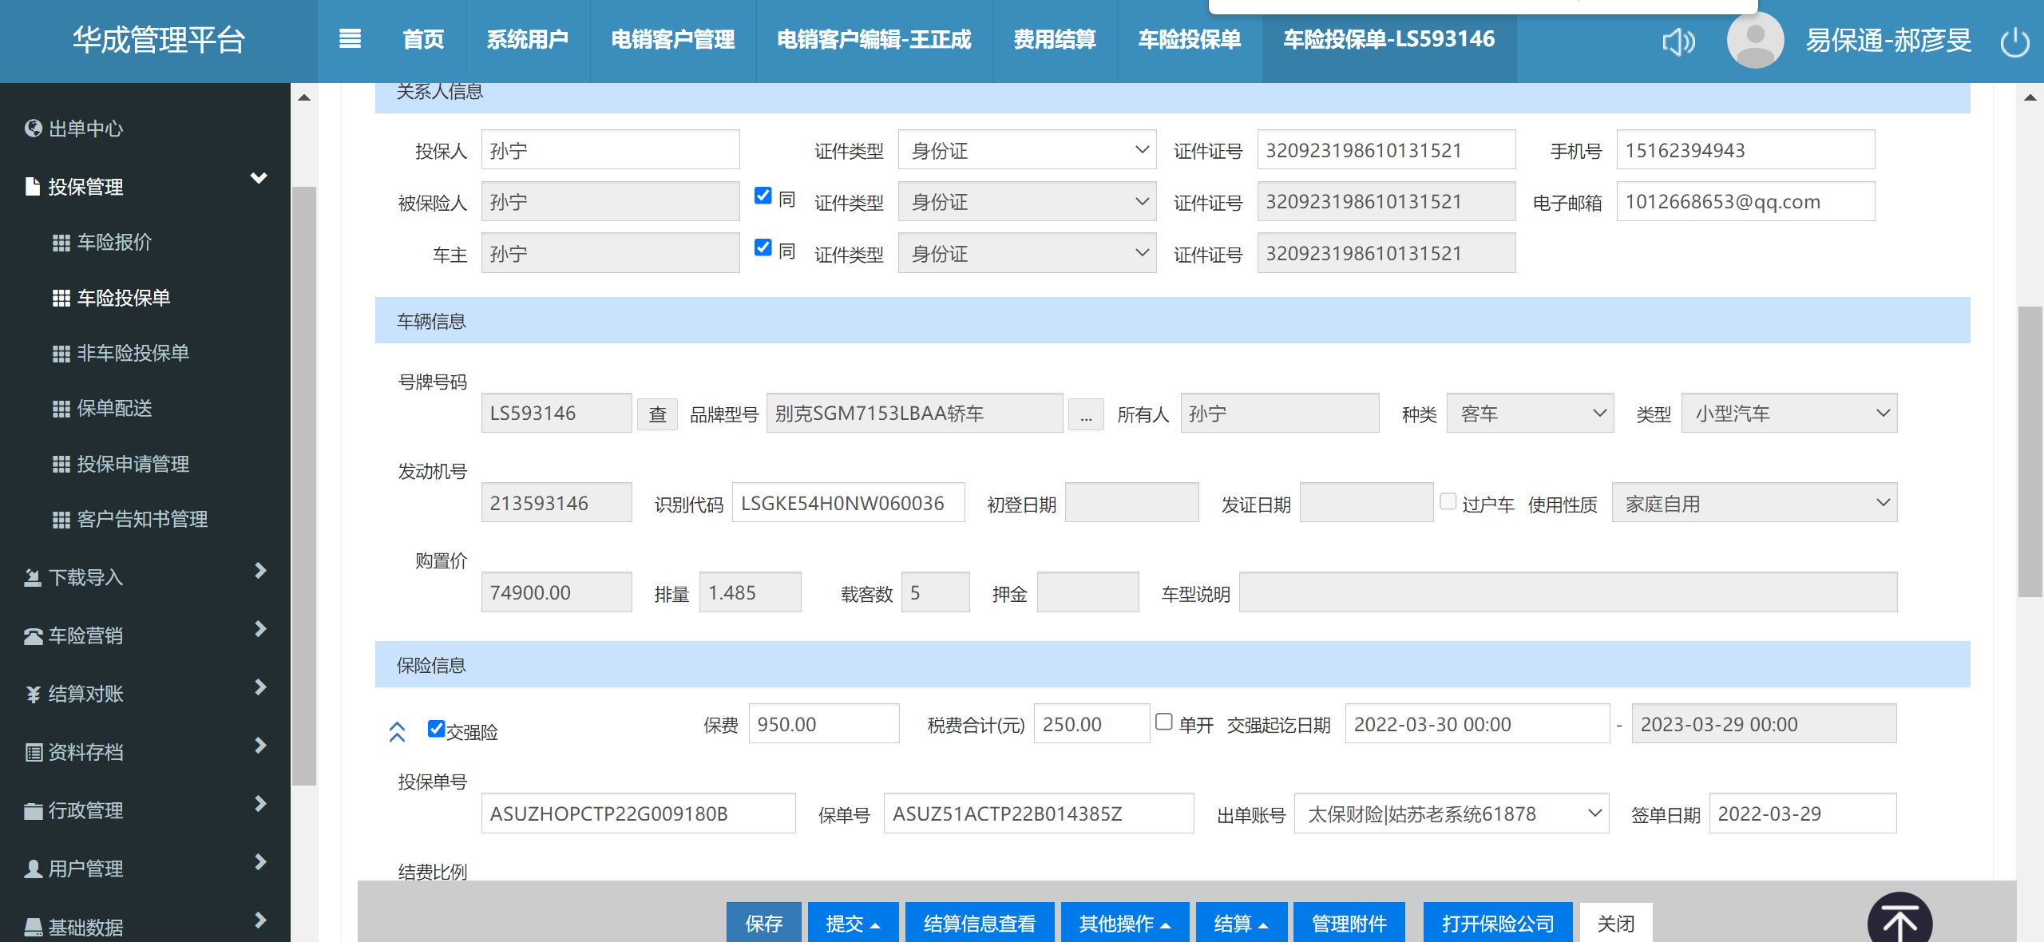Collapse section with double chevron icon
Viewport: 2044px width, 942px height.
(x=397, y=731)
